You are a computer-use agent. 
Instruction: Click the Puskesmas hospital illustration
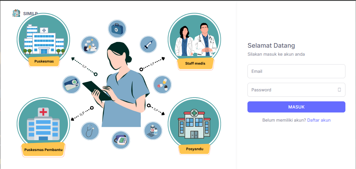(44, 39)
